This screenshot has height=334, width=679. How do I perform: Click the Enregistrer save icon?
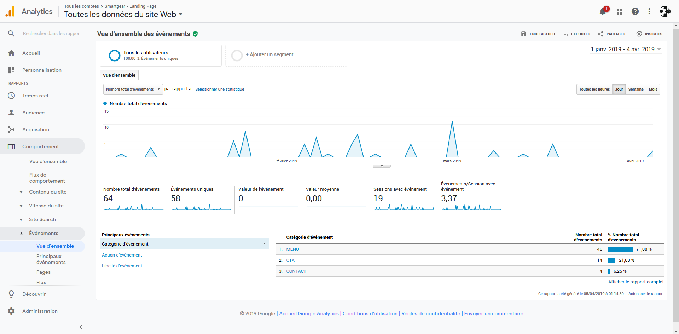tap(524, 34)
